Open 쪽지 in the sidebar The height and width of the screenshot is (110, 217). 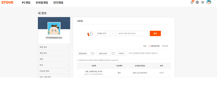coord(54,65)
